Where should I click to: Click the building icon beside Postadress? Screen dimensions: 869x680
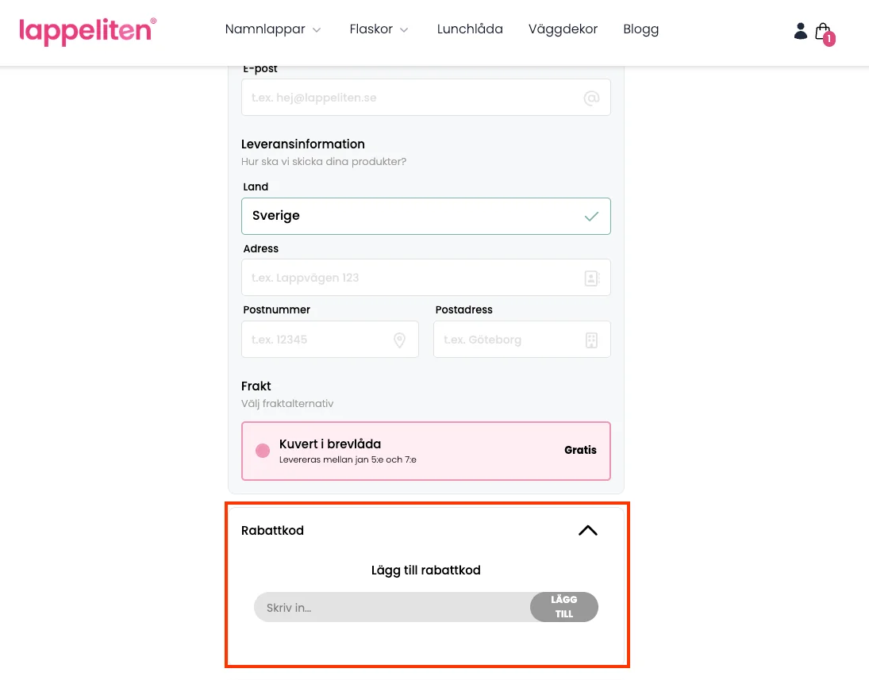[591, 340]
